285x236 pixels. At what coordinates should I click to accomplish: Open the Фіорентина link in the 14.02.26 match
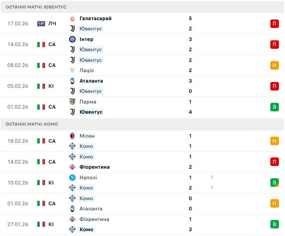[95, 167]
